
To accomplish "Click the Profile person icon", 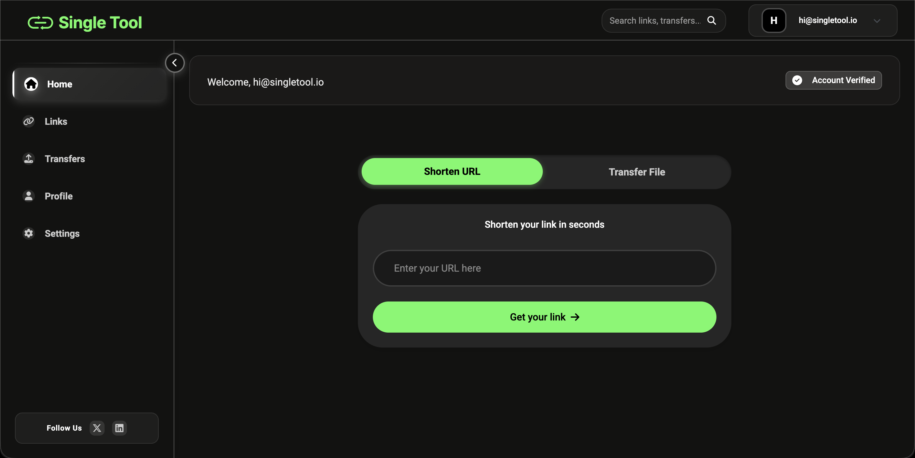I will coord(28,196).
